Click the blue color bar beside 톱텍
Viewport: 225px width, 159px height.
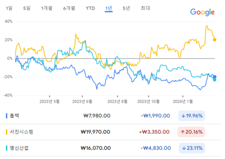tap(6, 116)
